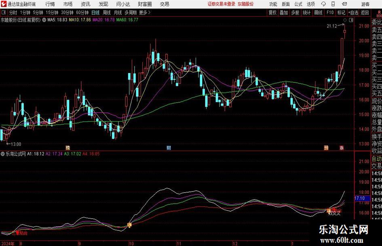This screenshot has width=382, height=246.
Task: Click the MA60: 16.77 indicator value
Action: [x=127, y=20]
